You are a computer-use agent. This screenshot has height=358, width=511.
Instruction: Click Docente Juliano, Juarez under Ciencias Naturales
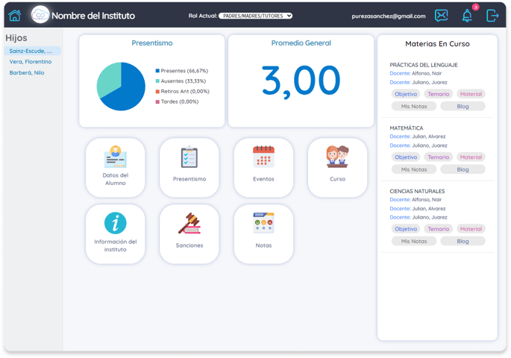[418, 217]
